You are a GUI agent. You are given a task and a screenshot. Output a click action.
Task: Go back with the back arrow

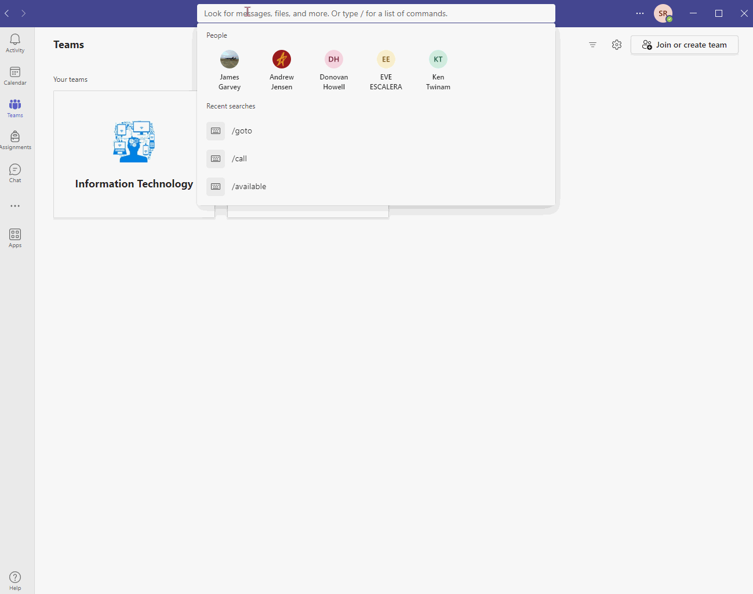(x=7, y=13)
